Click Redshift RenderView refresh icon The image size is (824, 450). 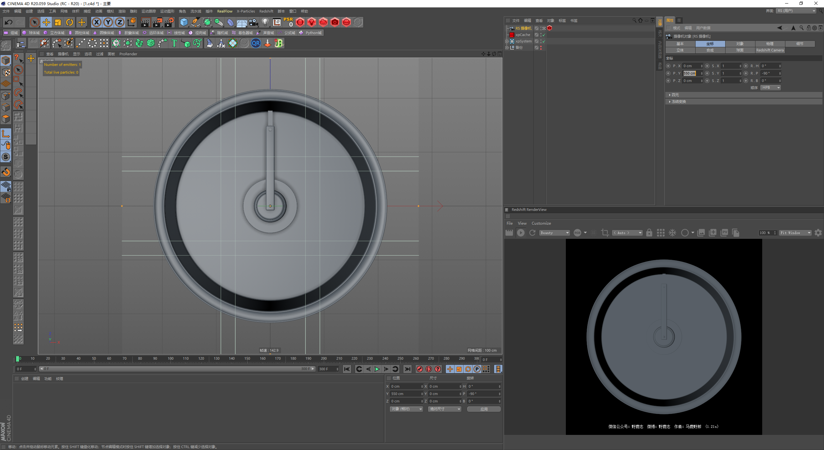click(x=532, y=233)
